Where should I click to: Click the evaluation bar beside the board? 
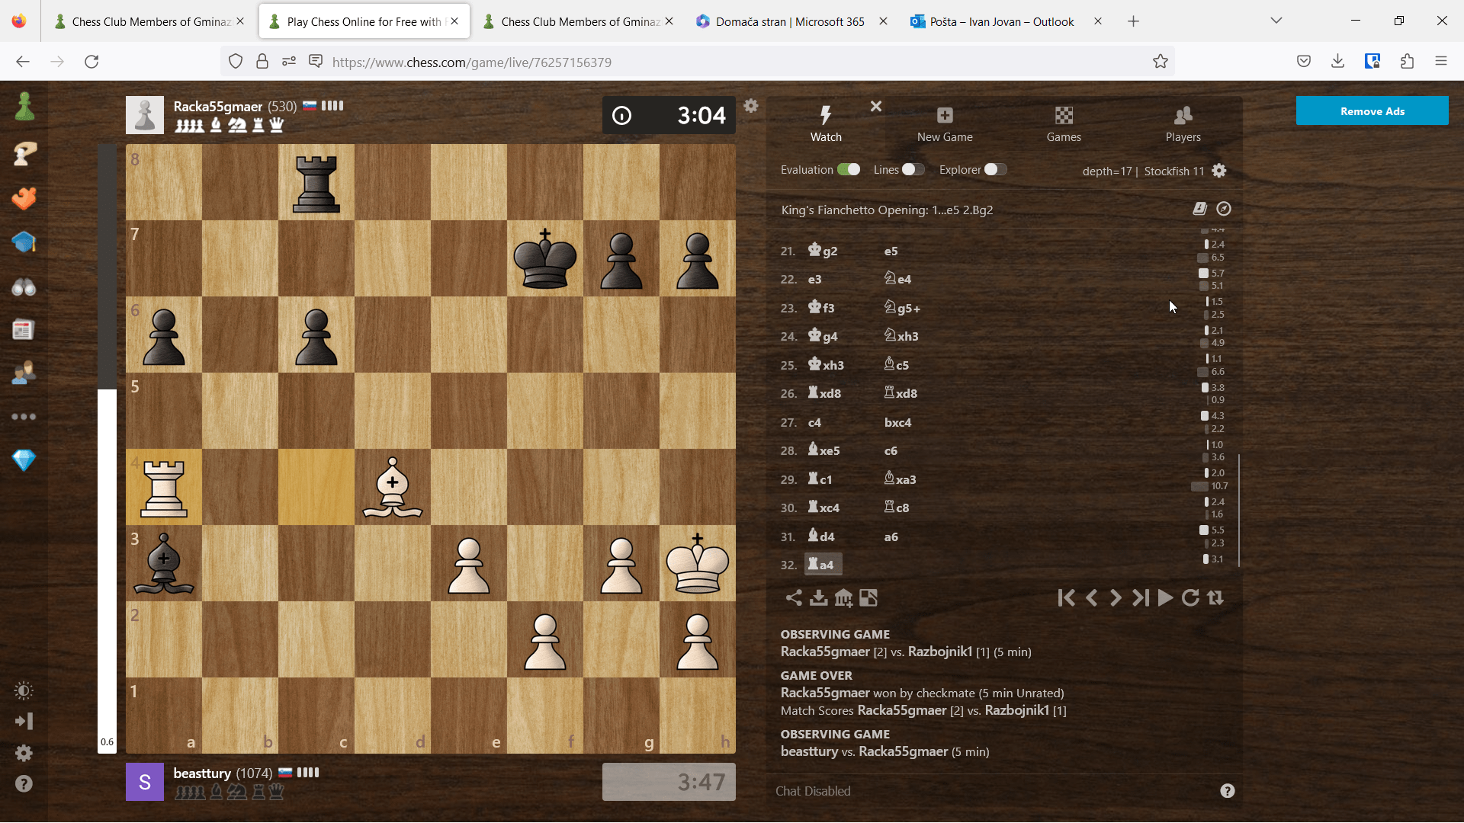tap(107, 450)
